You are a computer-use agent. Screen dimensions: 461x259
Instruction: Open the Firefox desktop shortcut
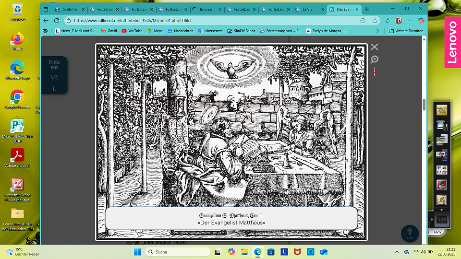[x=17, y=41]
